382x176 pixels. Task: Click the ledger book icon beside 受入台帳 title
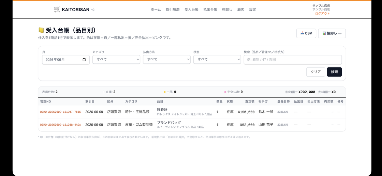pyautogui.click(x=41, y=30)
